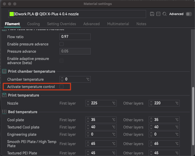Click the search settings magnifier icon
The height and width of the screenshot is (156, 195).
coord(164,14)
